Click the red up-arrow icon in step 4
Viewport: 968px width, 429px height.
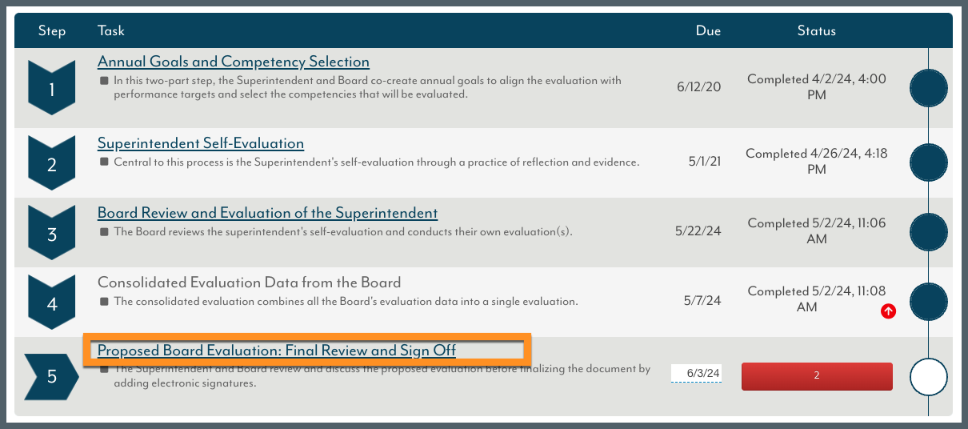pos(888,311)
